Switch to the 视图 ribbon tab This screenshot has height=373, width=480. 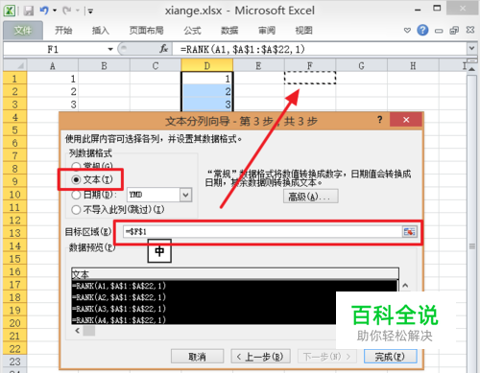[303, 31]
